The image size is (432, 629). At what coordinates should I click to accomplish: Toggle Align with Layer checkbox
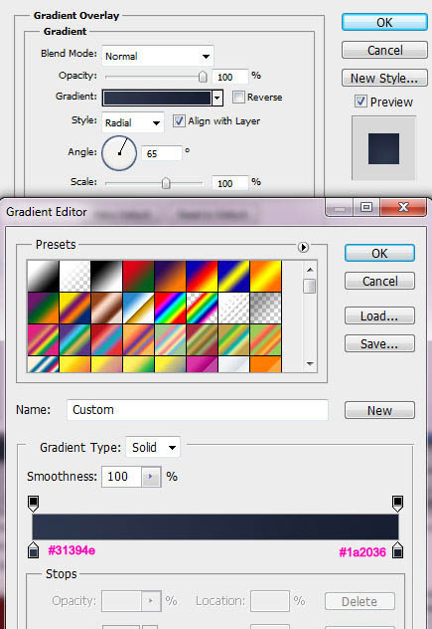tap(179, 120)
